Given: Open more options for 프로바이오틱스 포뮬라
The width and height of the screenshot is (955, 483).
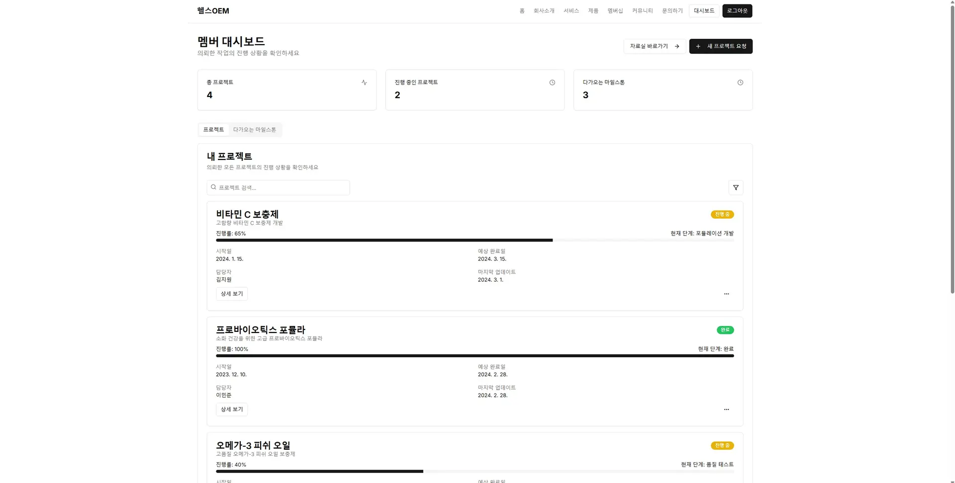Looking at the screenshot, I should click(x=726, y=409).
